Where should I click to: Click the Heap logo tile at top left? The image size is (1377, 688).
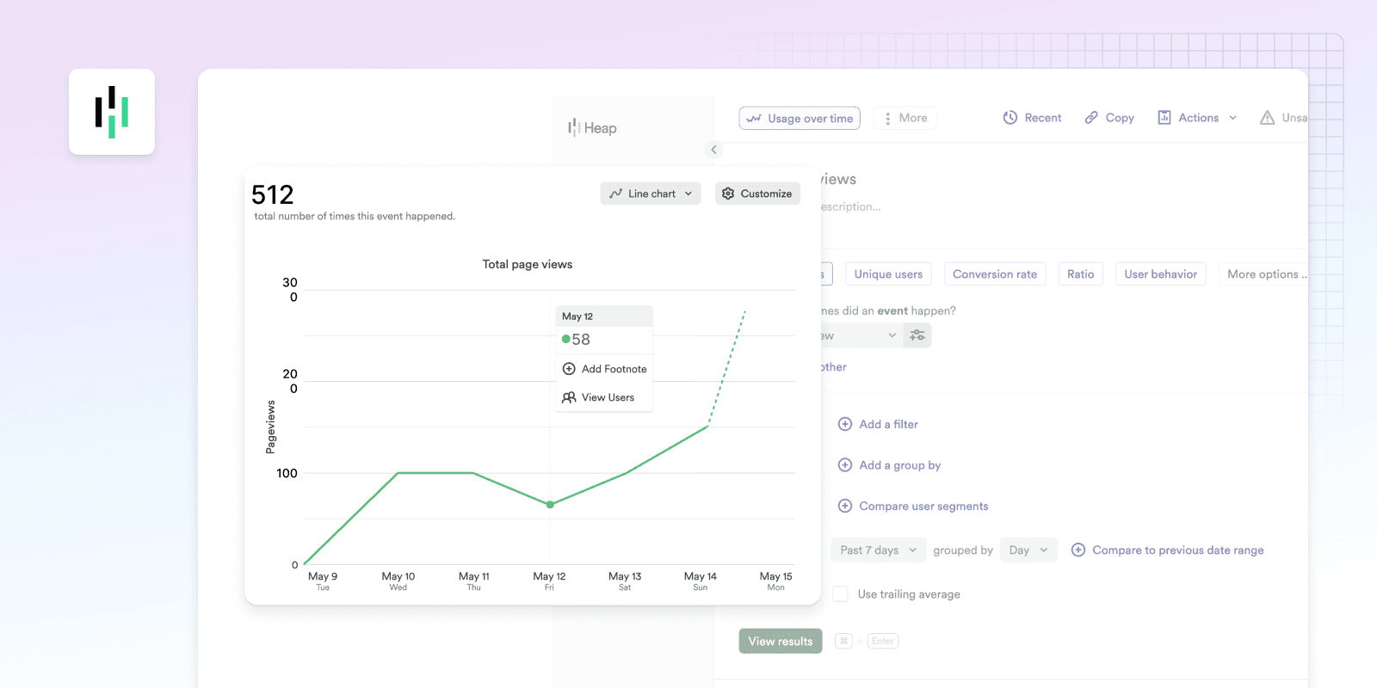pyautogui.click(x=112, y=112)
